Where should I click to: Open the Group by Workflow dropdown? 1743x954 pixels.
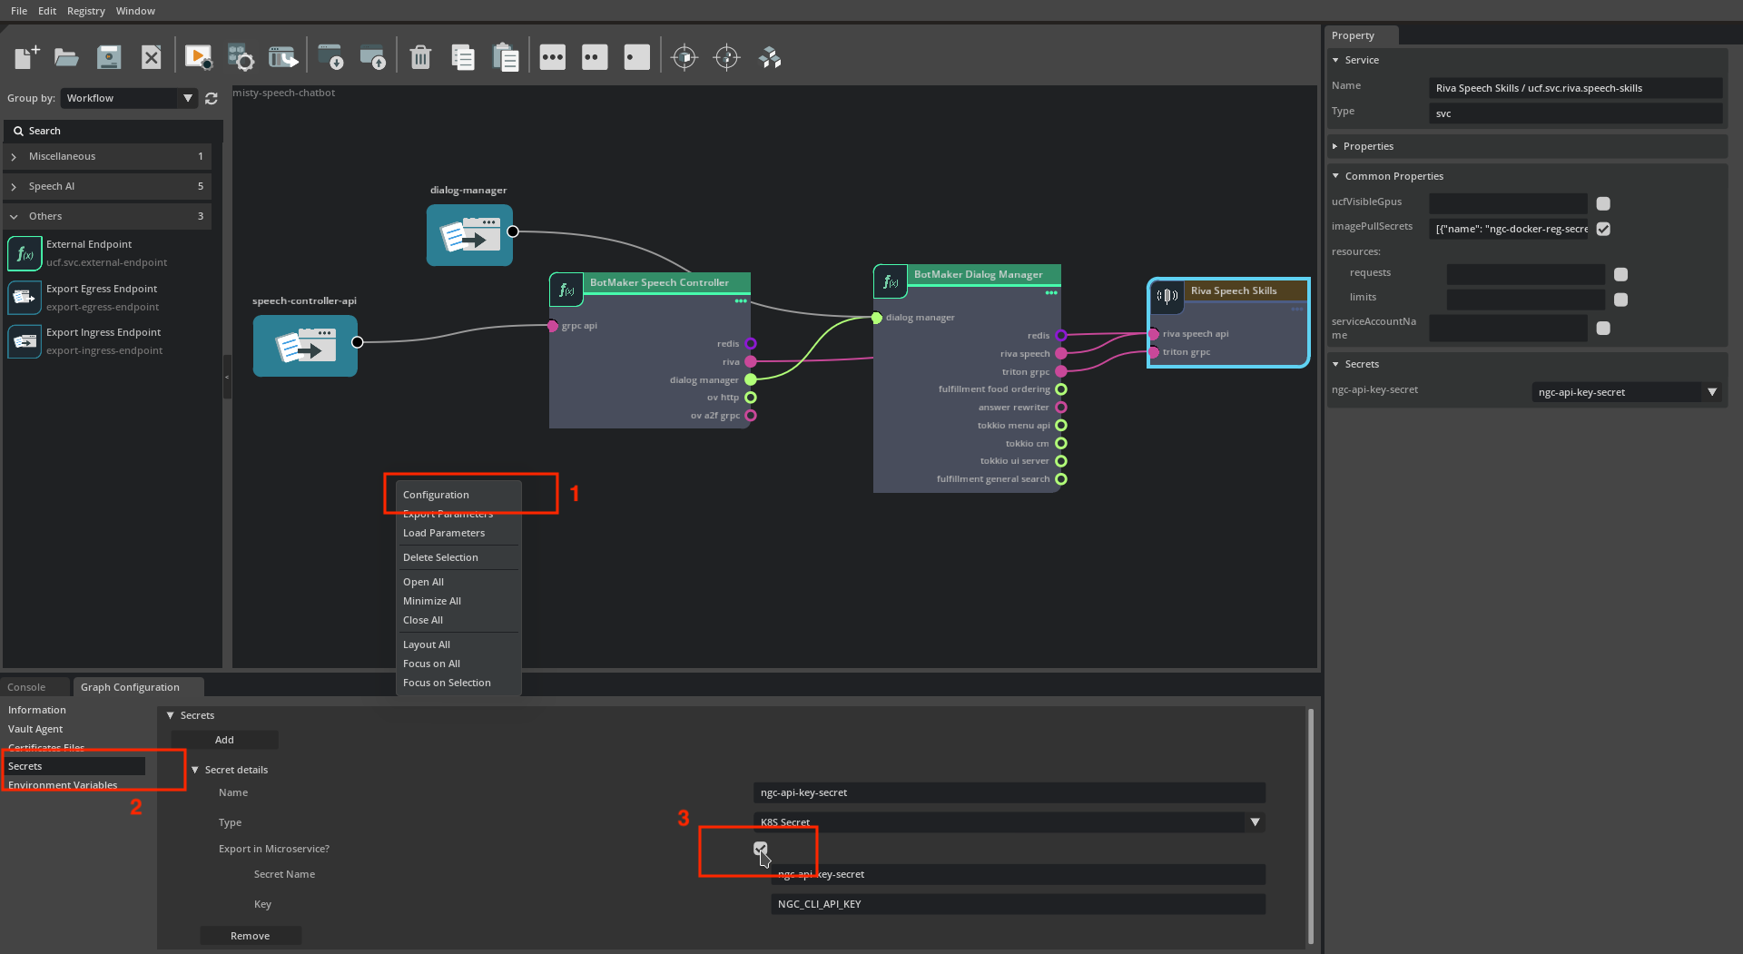tap(128, 98)
